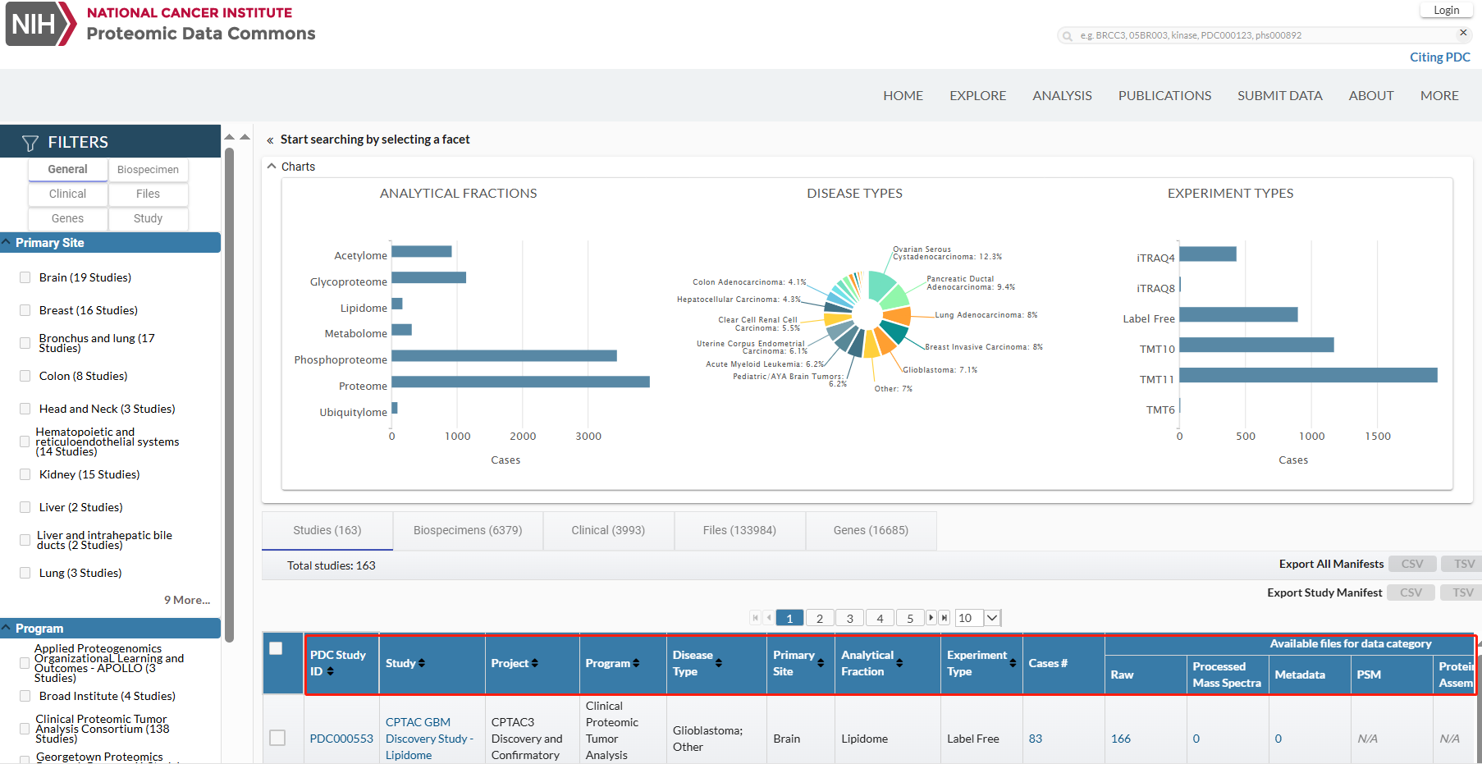This screenshot has width=1482, height=764.
Task: Go to results page 3
Action: [849, 619]
